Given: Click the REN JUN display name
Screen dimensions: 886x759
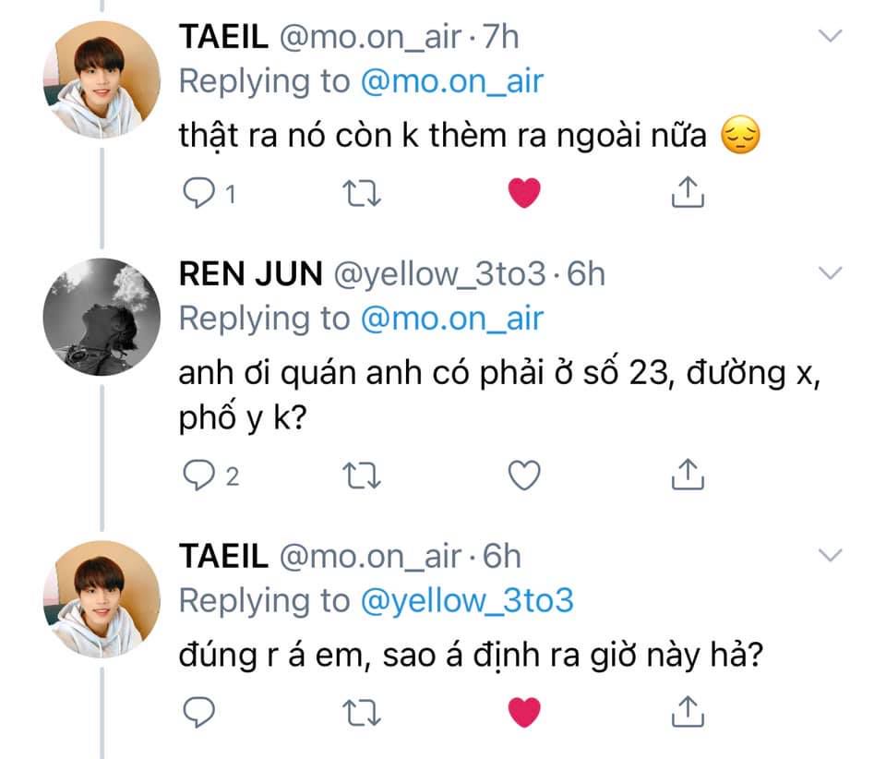Looking at the screenshot, I should (250, 274).
